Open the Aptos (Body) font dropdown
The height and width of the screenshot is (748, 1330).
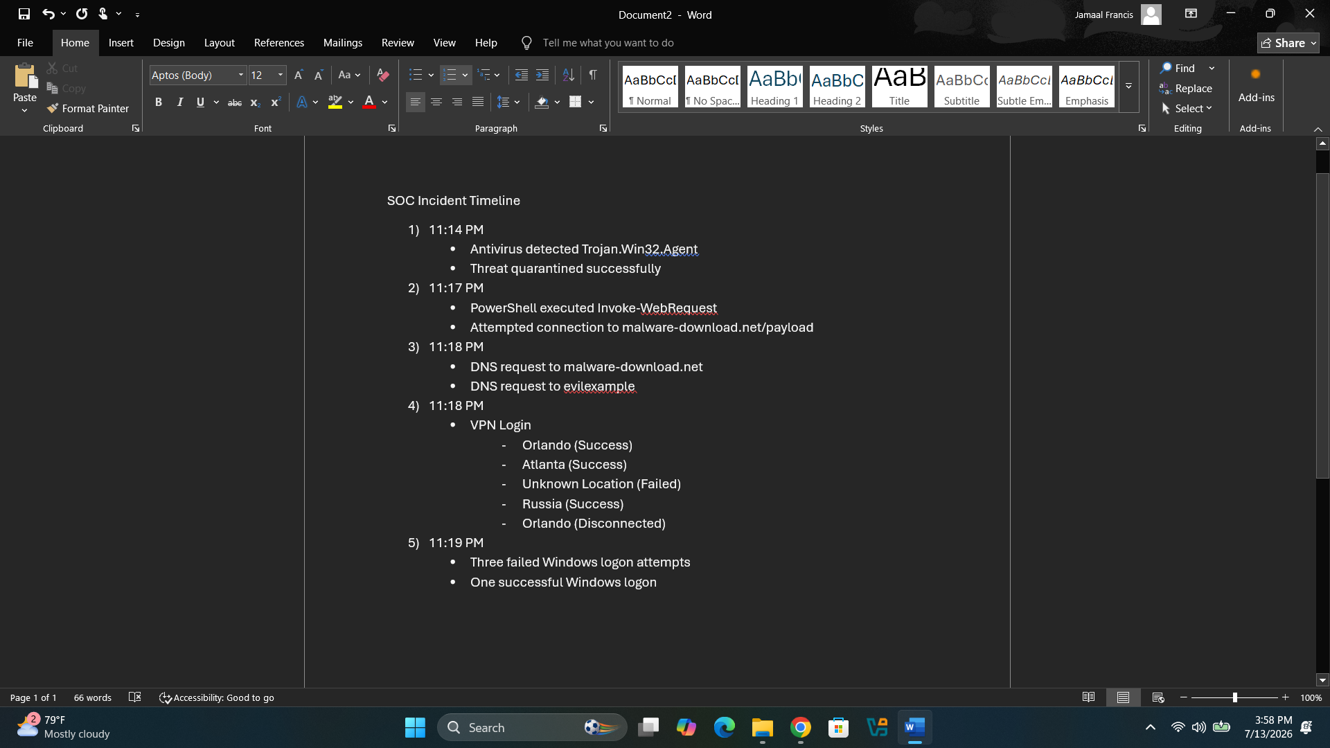pyautogui.click(x=198, y=75)
